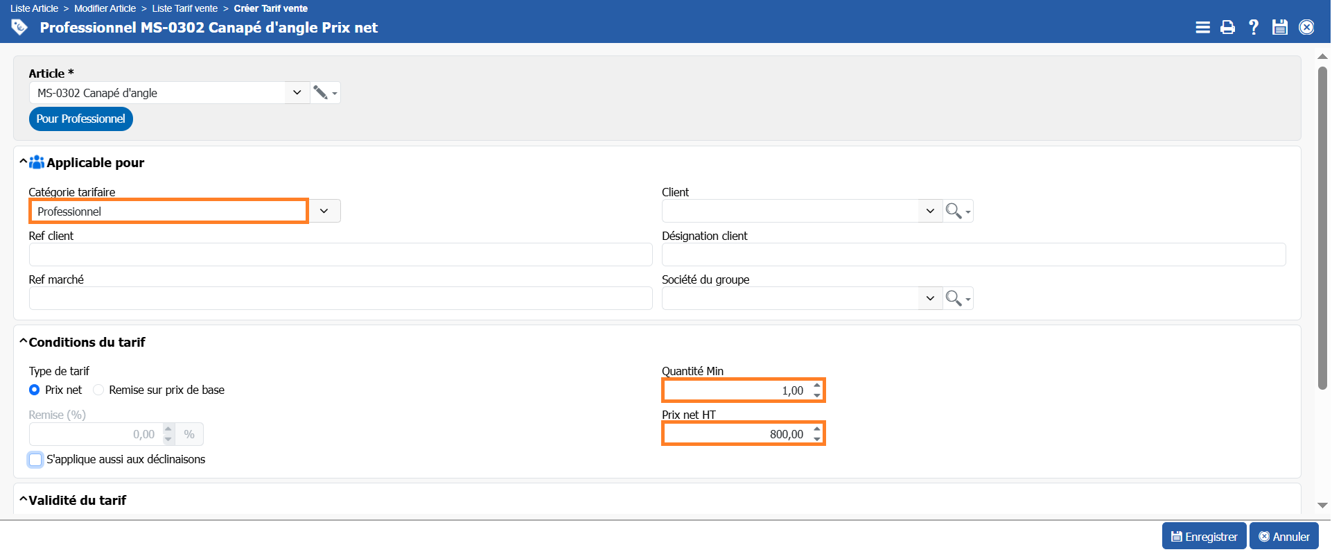Click the Ref client input field
The width and height of the screenshot is (1332, 552).
tap(340, 255)
